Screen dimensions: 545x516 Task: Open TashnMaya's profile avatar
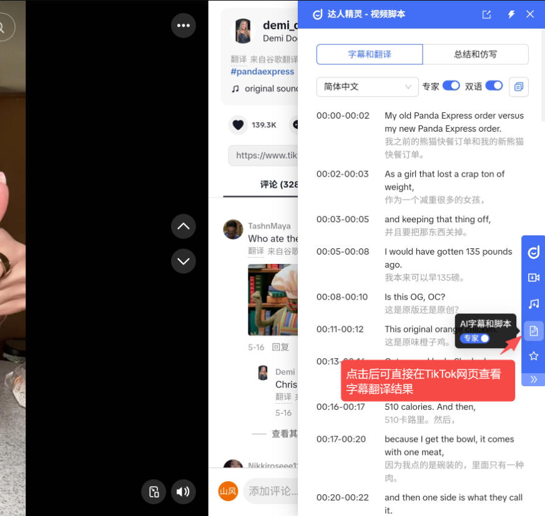coord(233,230)
